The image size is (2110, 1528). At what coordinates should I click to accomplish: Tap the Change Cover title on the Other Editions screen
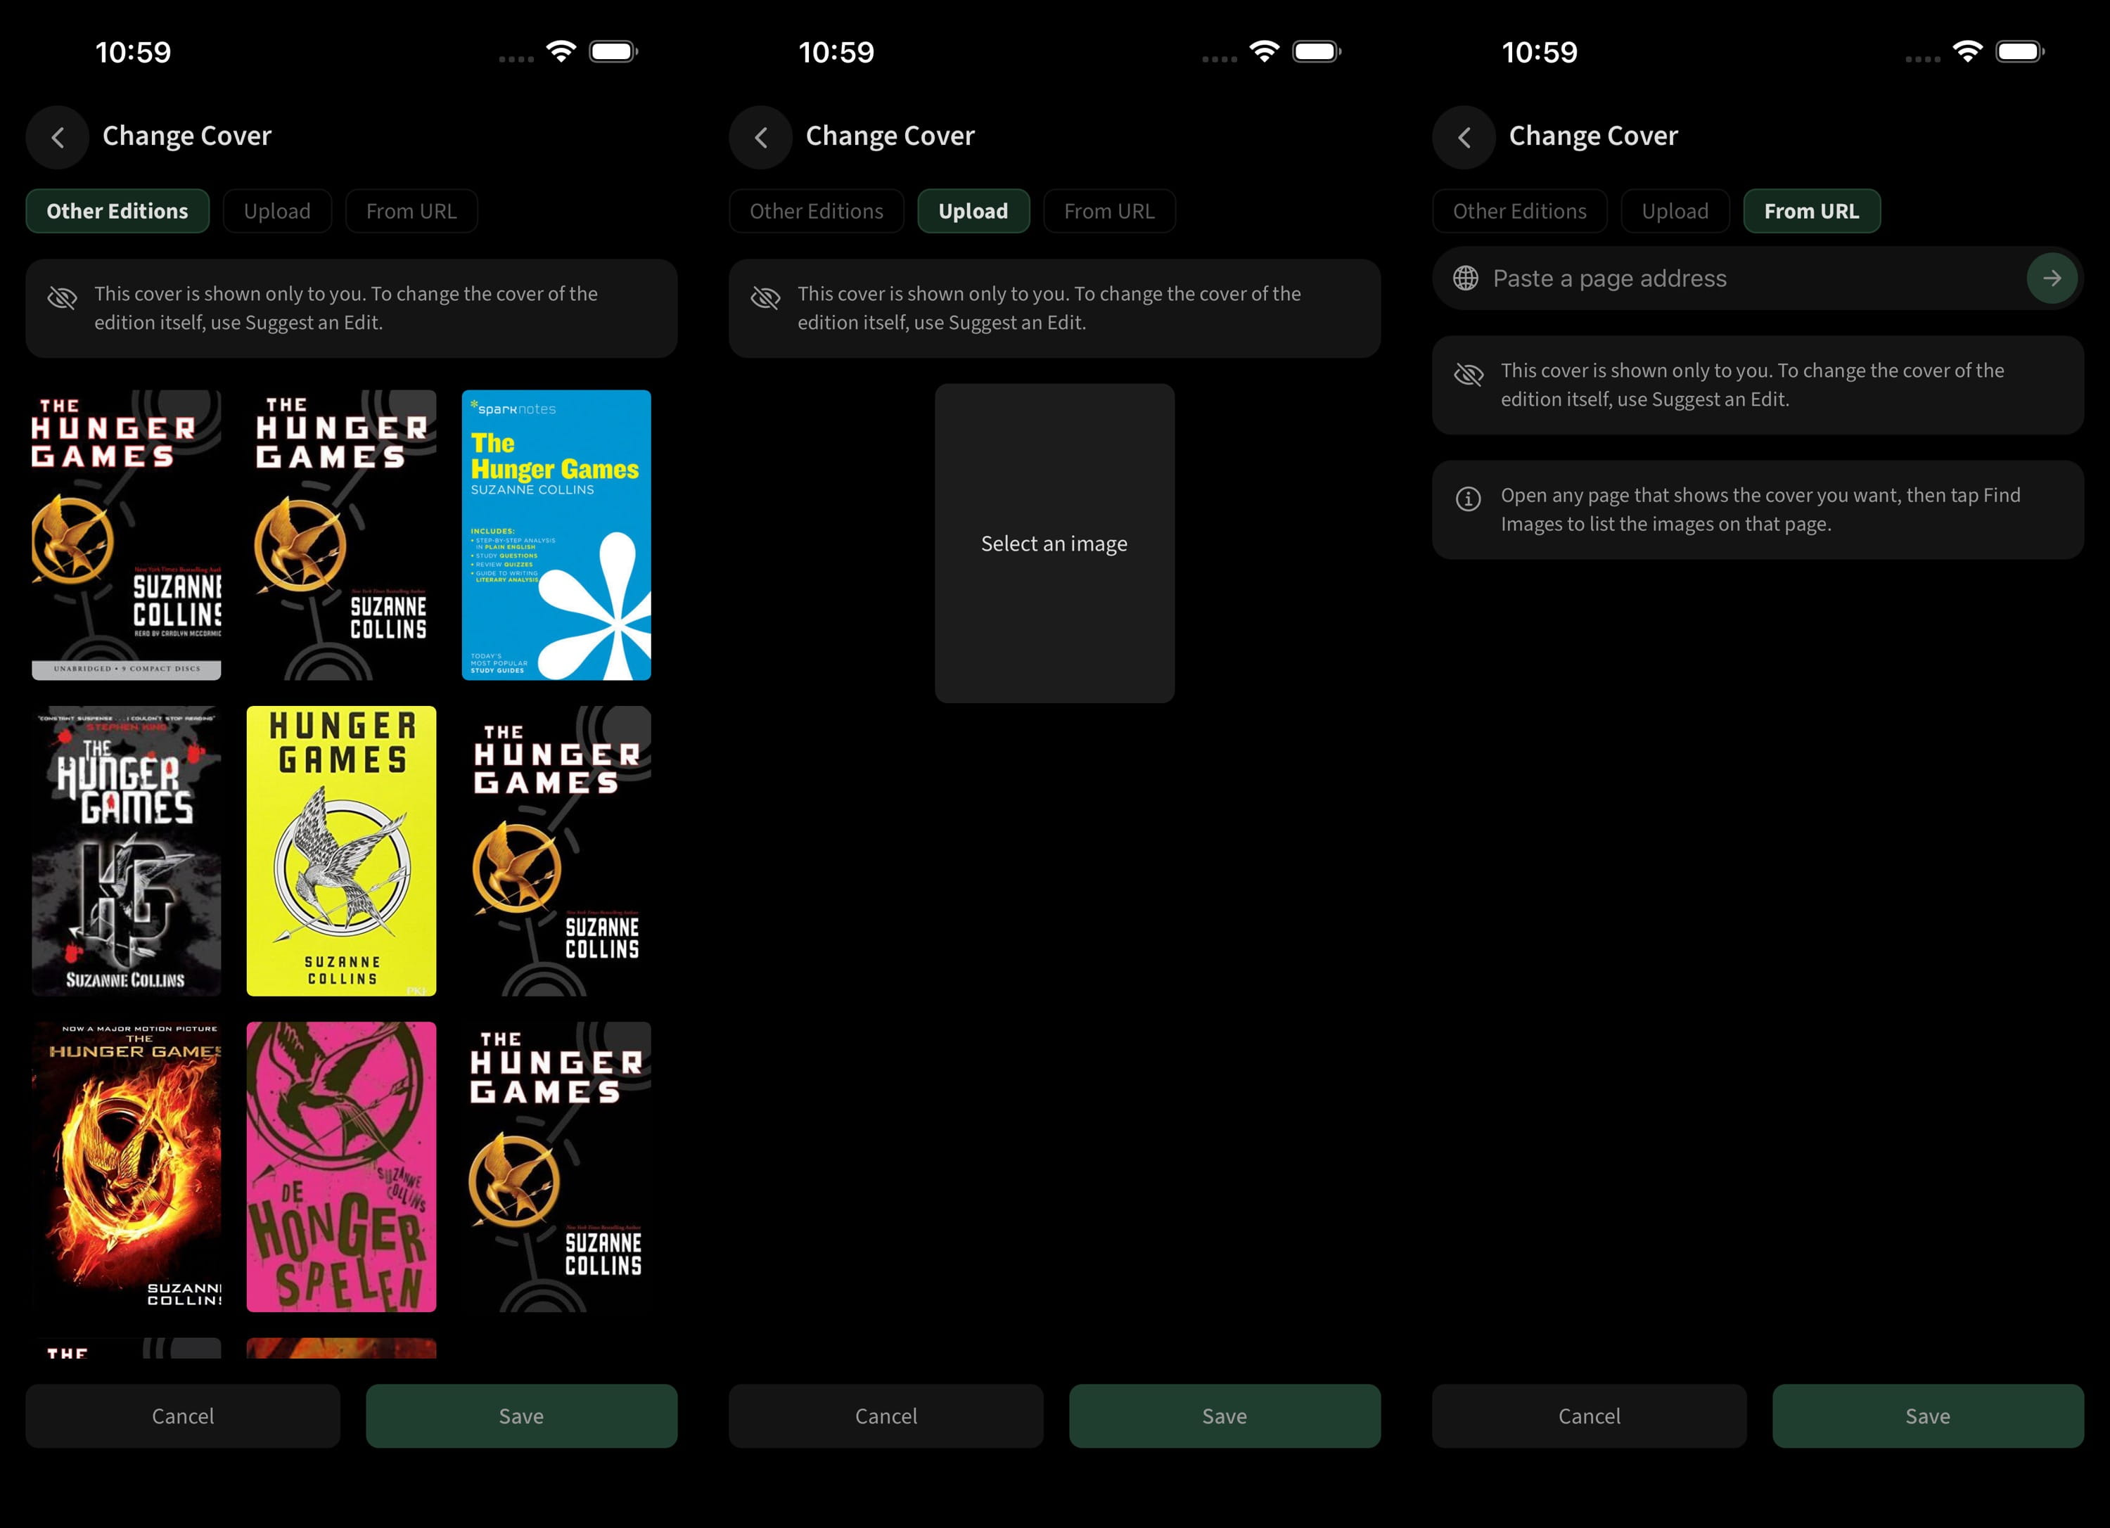click(187, 136)
